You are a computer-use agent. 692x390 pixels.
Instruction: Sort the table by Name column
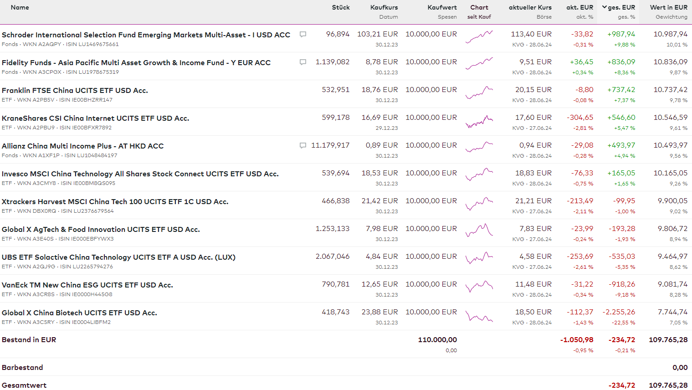click(20, 7)
